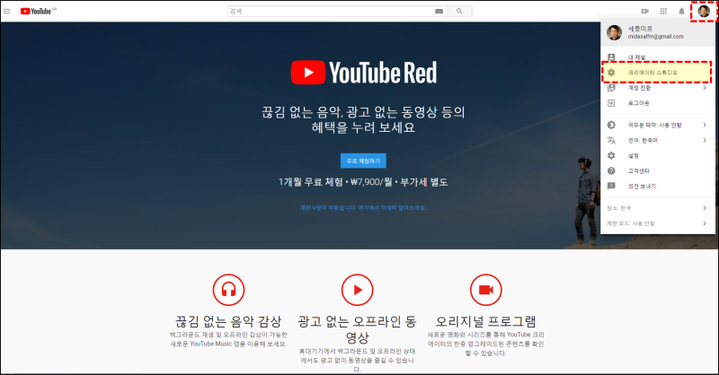
Task: Open 내 채널 (My channel) icon
Action: 611,57
